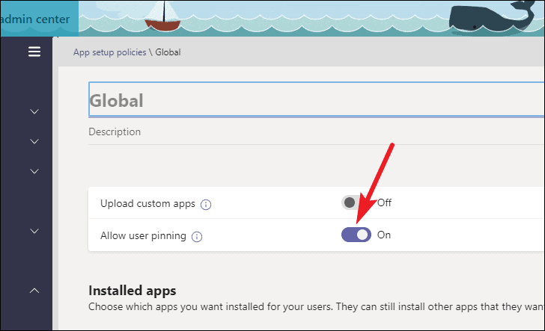
Task: Open the hamburger navigation menu
Action: [x=34, y=52]
